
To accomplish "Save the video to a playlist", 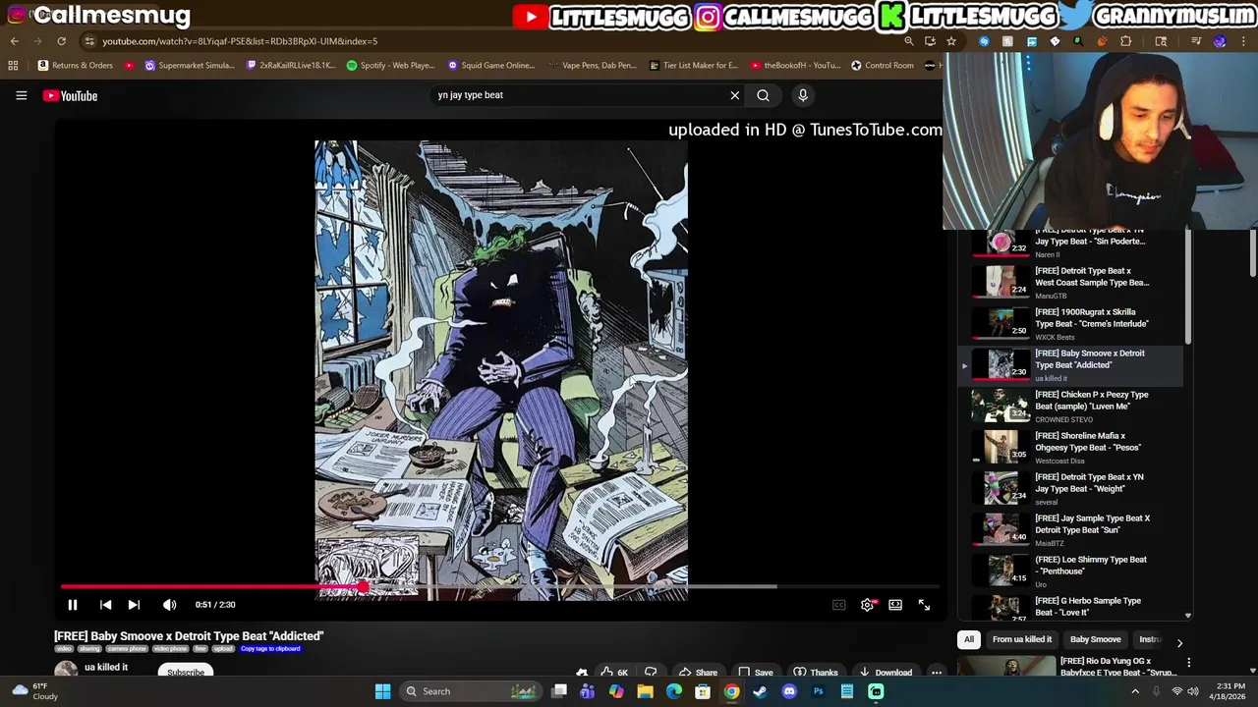I will coord(756,673).
